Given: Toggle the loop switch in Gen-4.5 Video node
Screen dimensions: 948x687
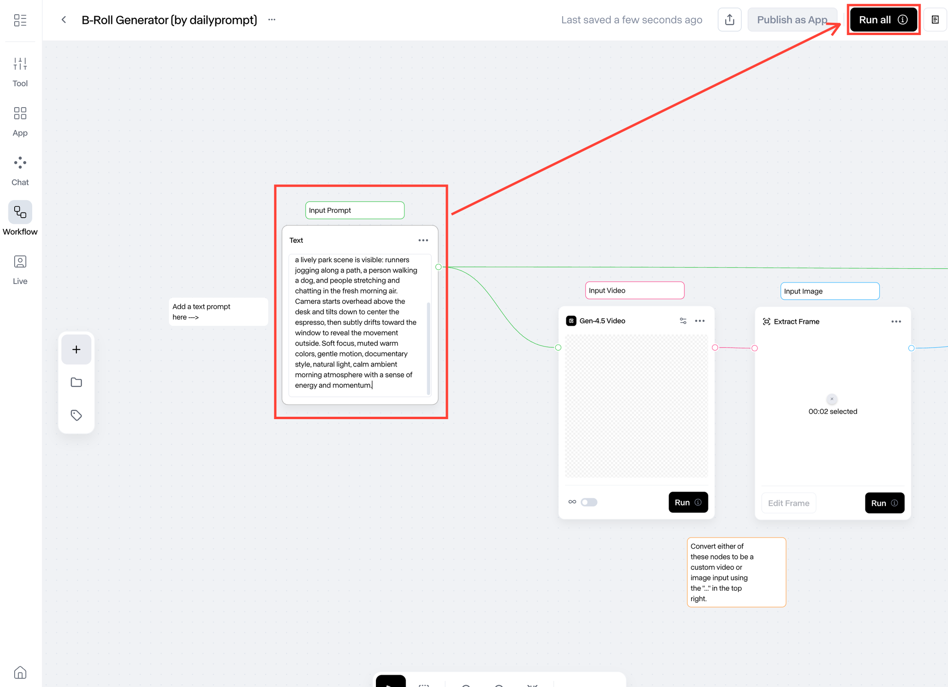Looking at the screenshot, I should point(589,502).
